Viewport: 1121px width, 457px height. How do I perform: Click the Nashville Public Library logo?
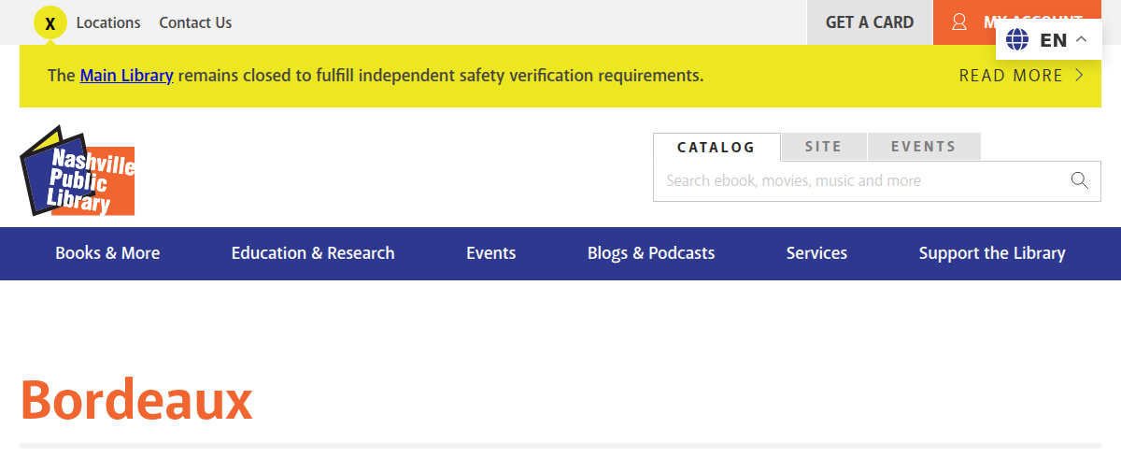coord(78,171)
